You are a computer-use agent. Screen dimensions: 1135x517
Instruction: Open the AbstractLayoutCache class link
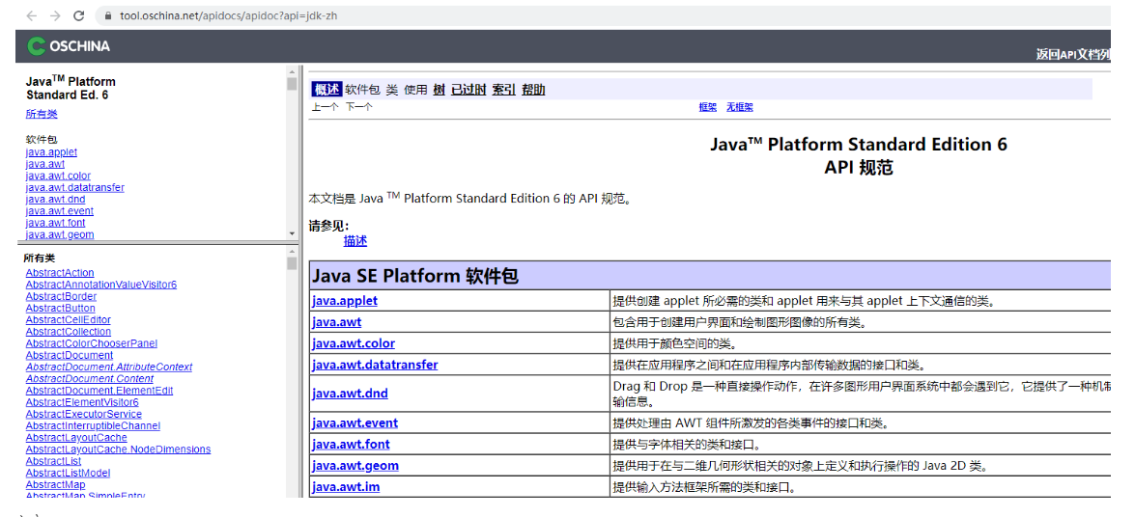tap(76, 438)
